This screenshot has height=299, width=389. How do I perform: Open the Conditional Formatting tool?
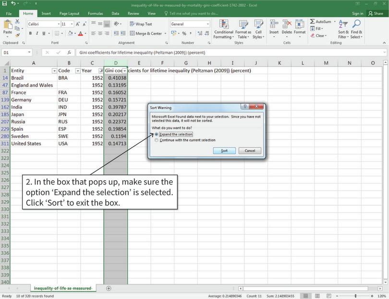point(224,29)
